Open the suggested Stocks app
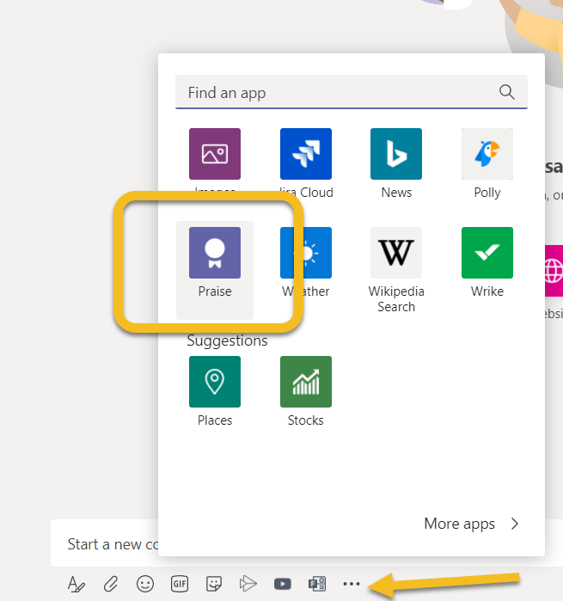 click(x=306, y=383)
